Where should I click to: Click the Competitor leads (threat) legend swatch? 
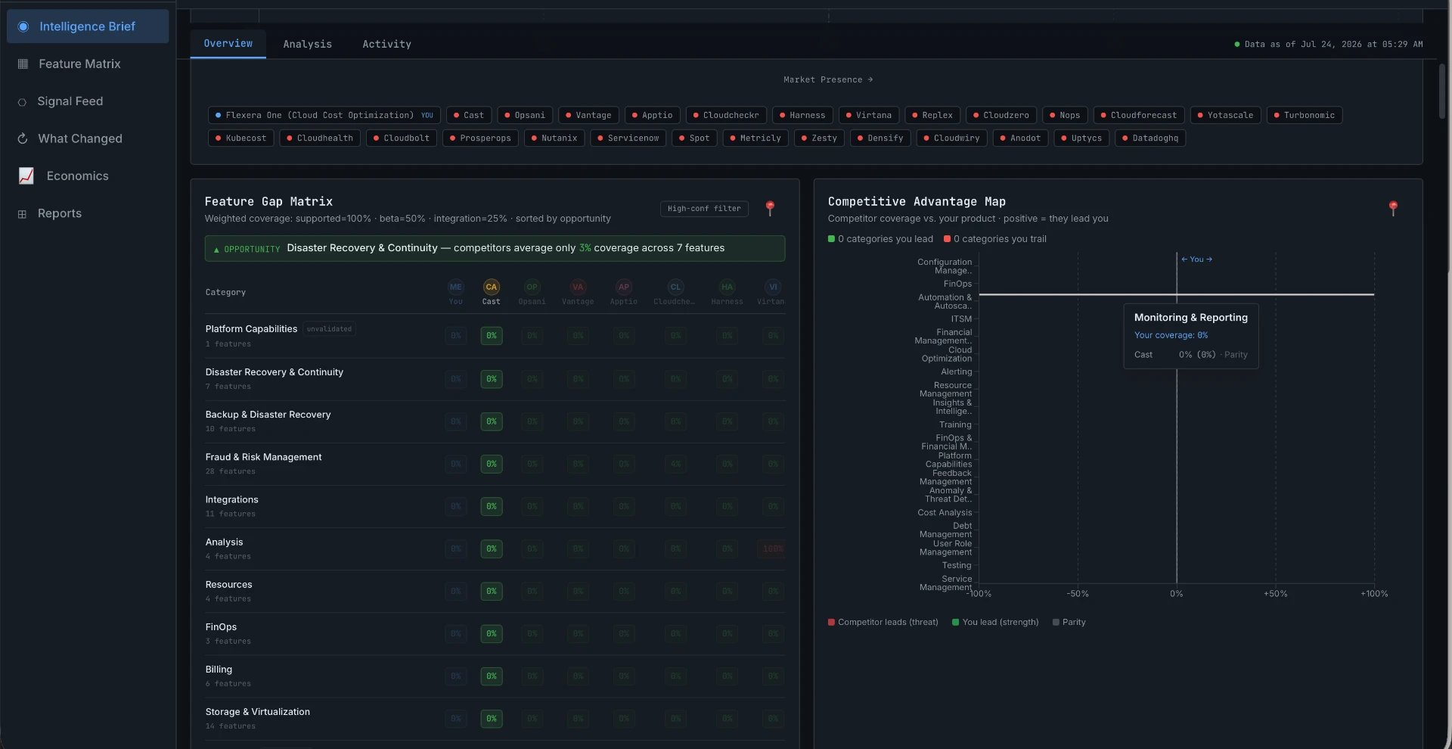[831, 623]
